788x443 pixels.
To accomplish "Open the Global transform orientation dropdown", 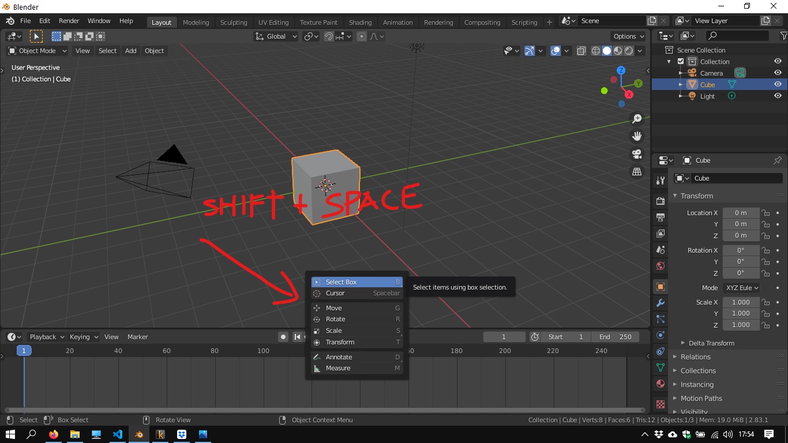I will click(x=276, y=36).
